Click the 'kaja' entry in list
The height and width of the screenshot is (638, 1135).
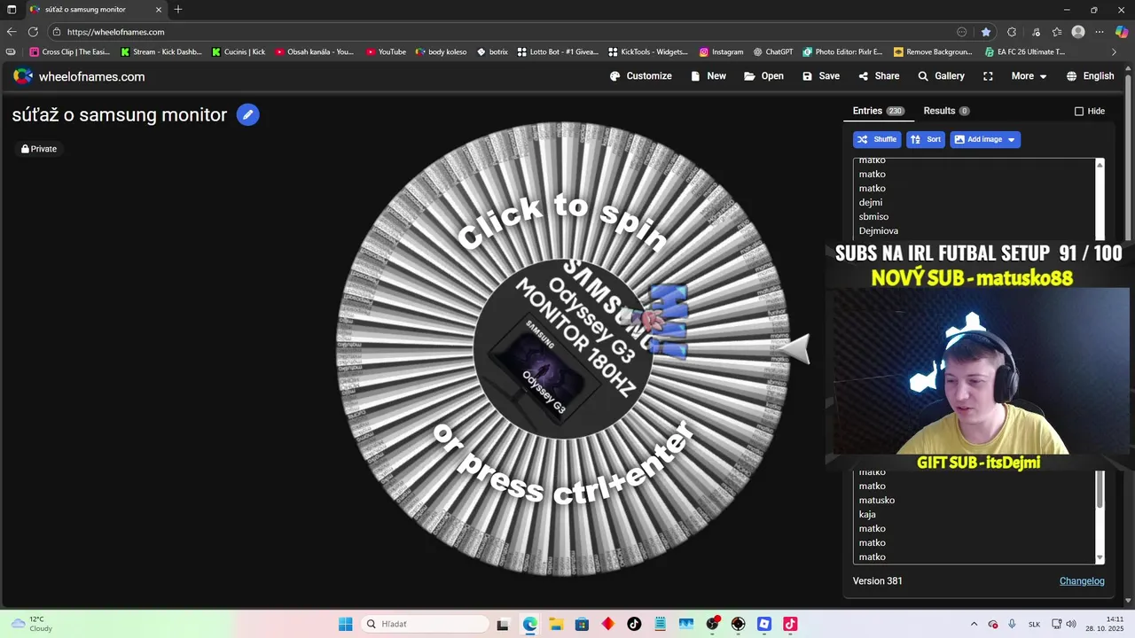pyautogui.click(x=867, y=514)
